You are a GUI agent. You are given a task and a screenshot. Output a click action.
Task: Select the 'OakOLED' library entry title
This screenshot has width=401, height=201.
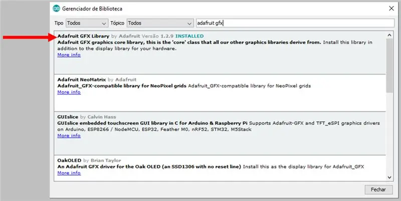(x=69, y=160)
